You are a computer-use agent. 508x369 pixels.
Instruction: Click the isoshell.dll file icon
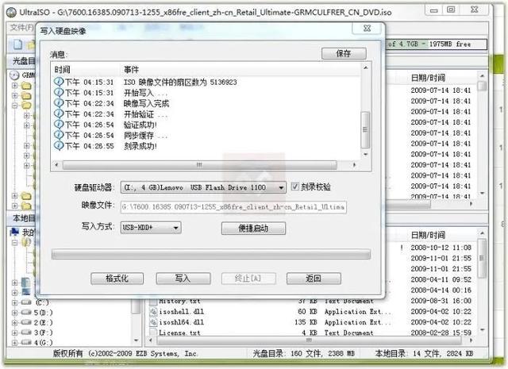(153, 312)
